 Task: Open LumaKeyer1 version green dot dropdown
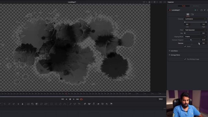coord(196,10)
